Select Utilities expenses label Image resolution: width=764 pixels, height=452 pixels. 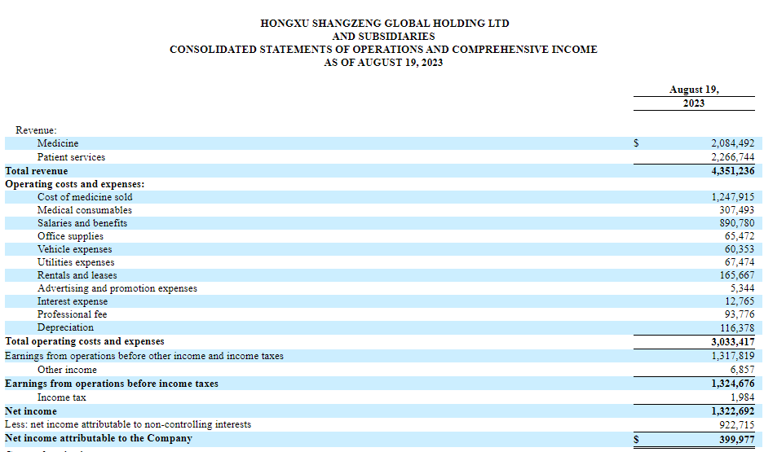pos(76,263)
